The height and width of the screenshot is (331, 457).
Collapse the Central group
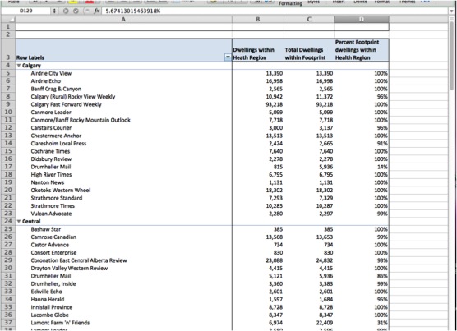coord(19,221)
